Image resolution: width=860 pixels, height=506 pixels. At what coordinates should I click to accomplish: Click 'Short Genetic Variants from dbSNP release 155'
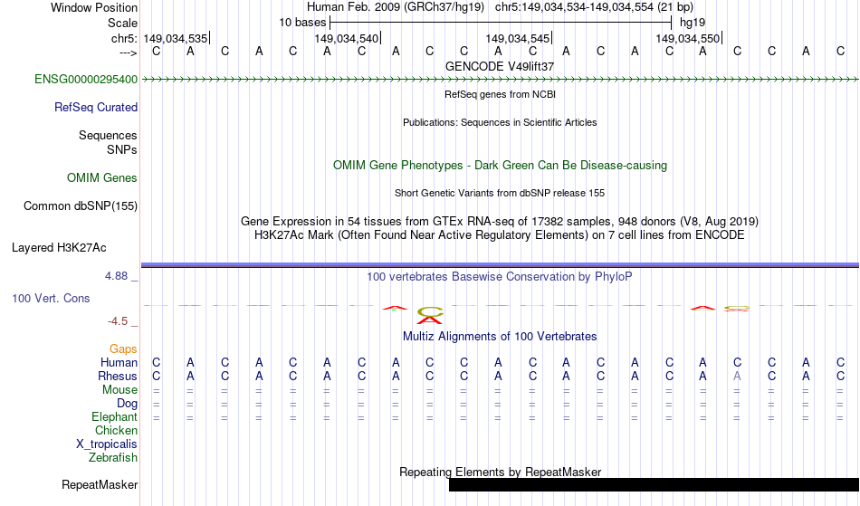[500, 193]
